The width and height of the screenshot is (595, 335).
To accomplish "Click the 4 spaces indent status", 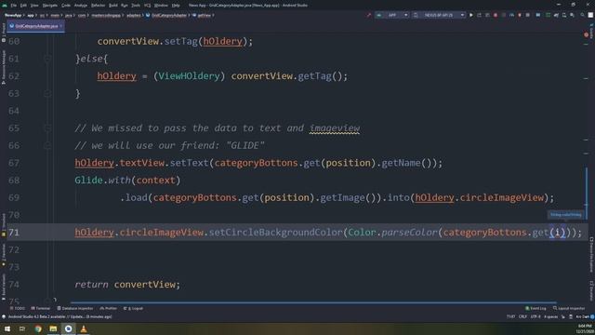I will (x=550, y=316).
